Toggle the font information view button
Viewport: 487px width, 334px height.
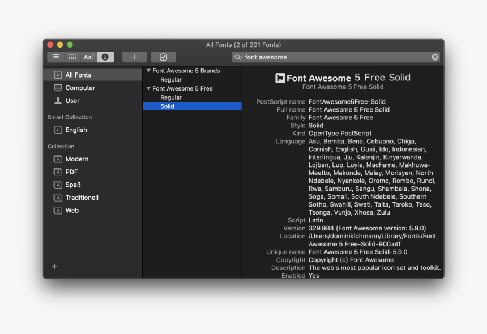[105, 57]
